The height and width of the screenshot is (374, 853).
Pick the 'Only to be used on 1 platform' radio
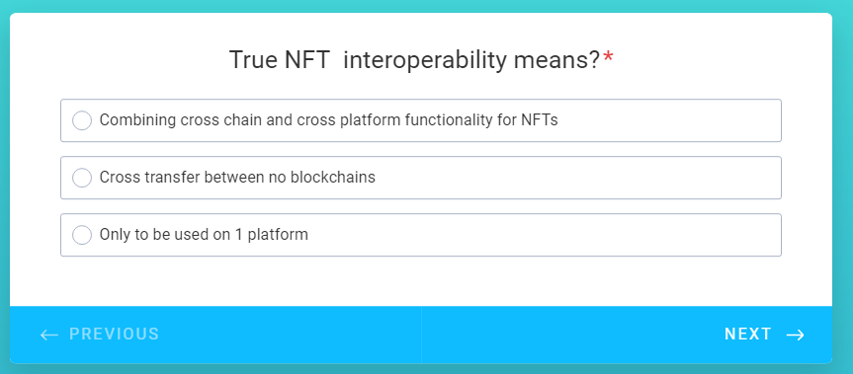click(x=82, y=235)
